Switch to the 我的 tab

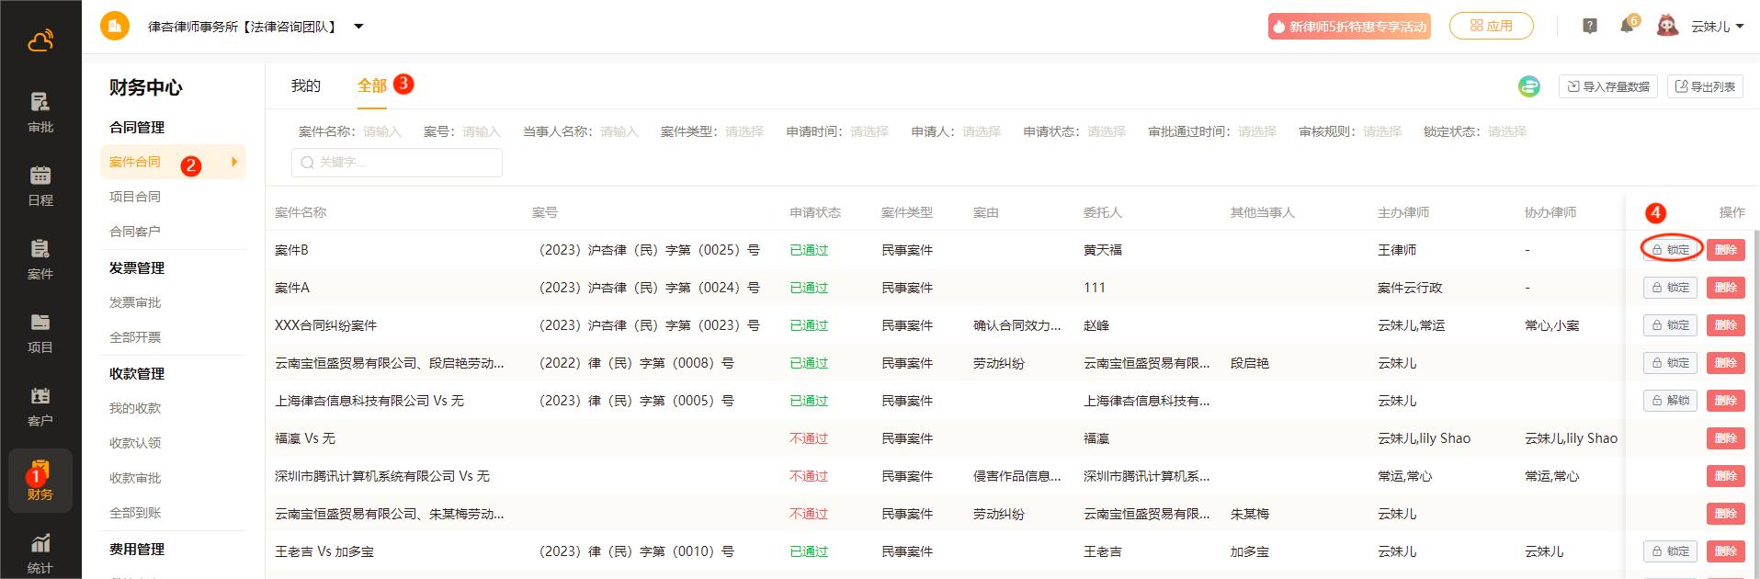pyautogui.click(x=305, y=85)
